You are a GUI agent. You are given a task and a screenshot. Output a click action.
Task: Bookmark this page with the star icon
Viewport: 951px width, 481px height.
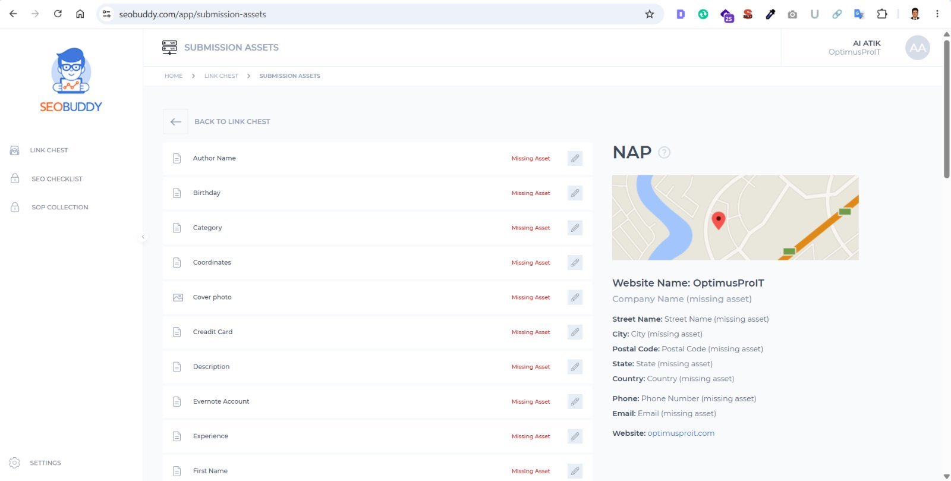[x=650, y=14]
